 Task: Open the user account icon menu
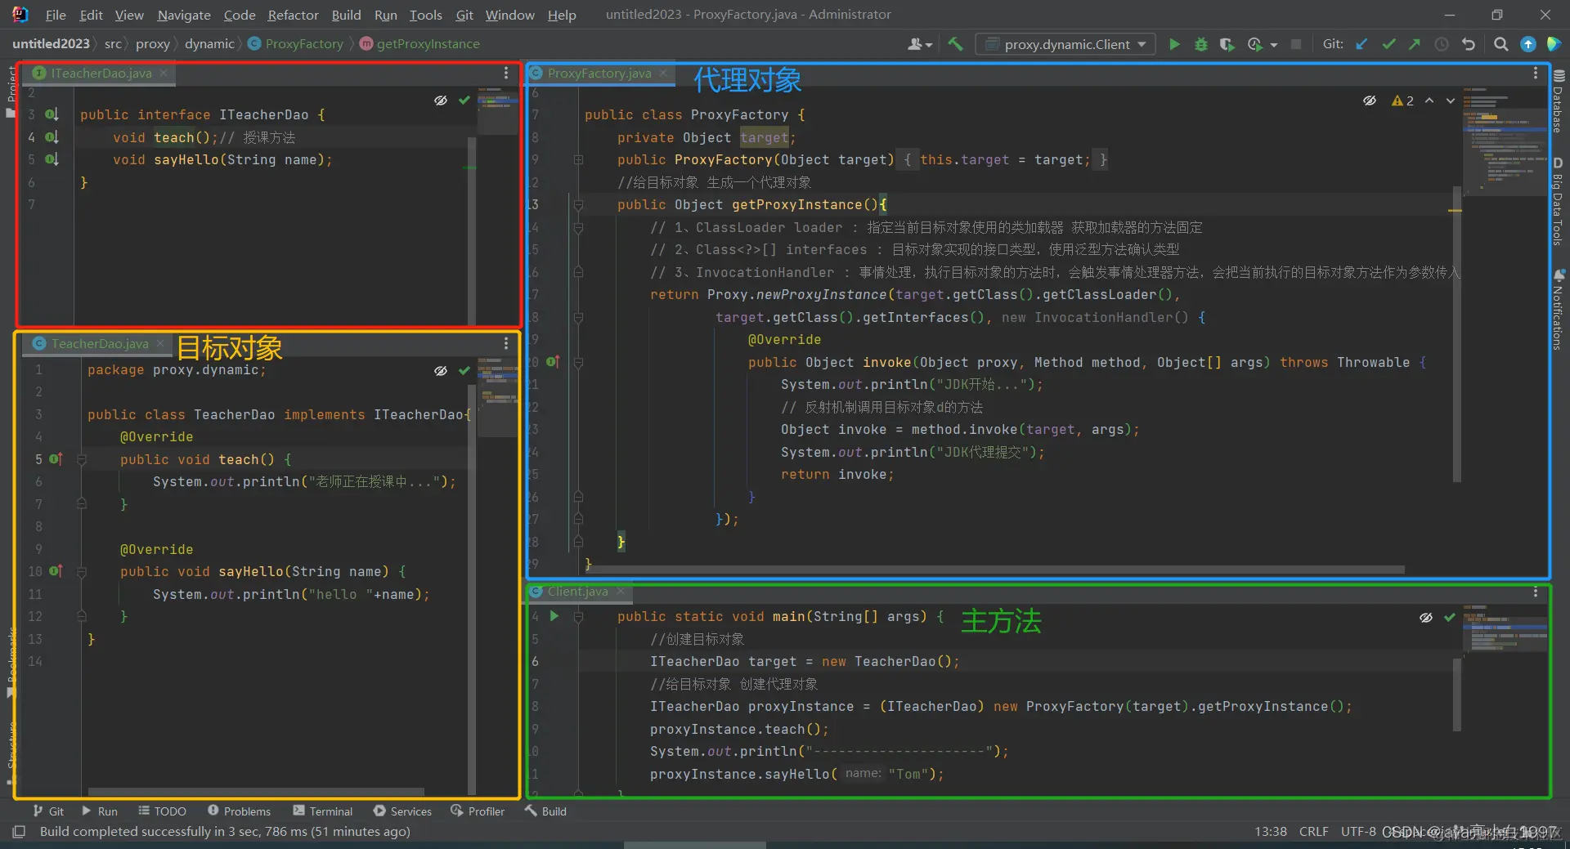[920, 44]
